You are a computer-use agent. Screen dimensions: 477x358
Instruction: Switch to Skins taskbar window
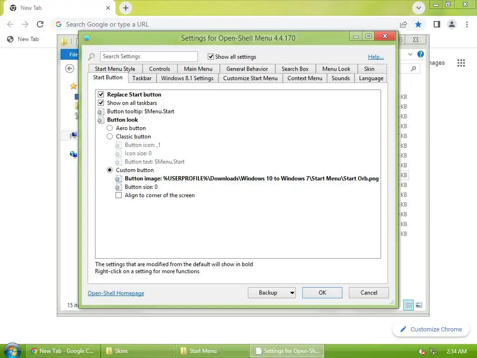coord(138,351)
